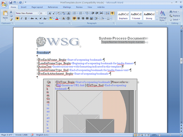
Task: Apply red font color
Action: click(57, 18)
